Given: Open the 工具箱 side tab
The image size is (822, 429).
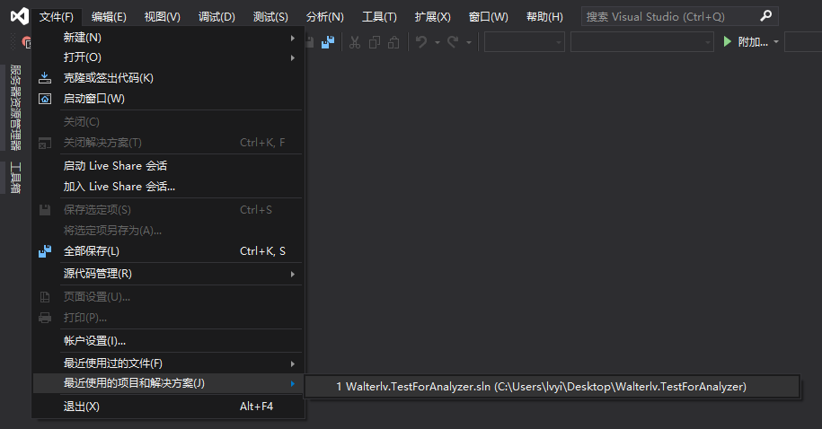Looking at the screenshot, I should 16,178.
